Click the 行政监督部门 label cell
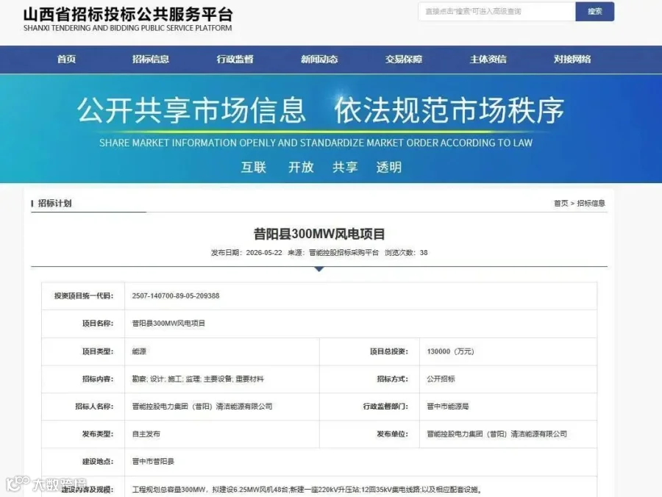 pyautogui.click(x=369, y=407)
